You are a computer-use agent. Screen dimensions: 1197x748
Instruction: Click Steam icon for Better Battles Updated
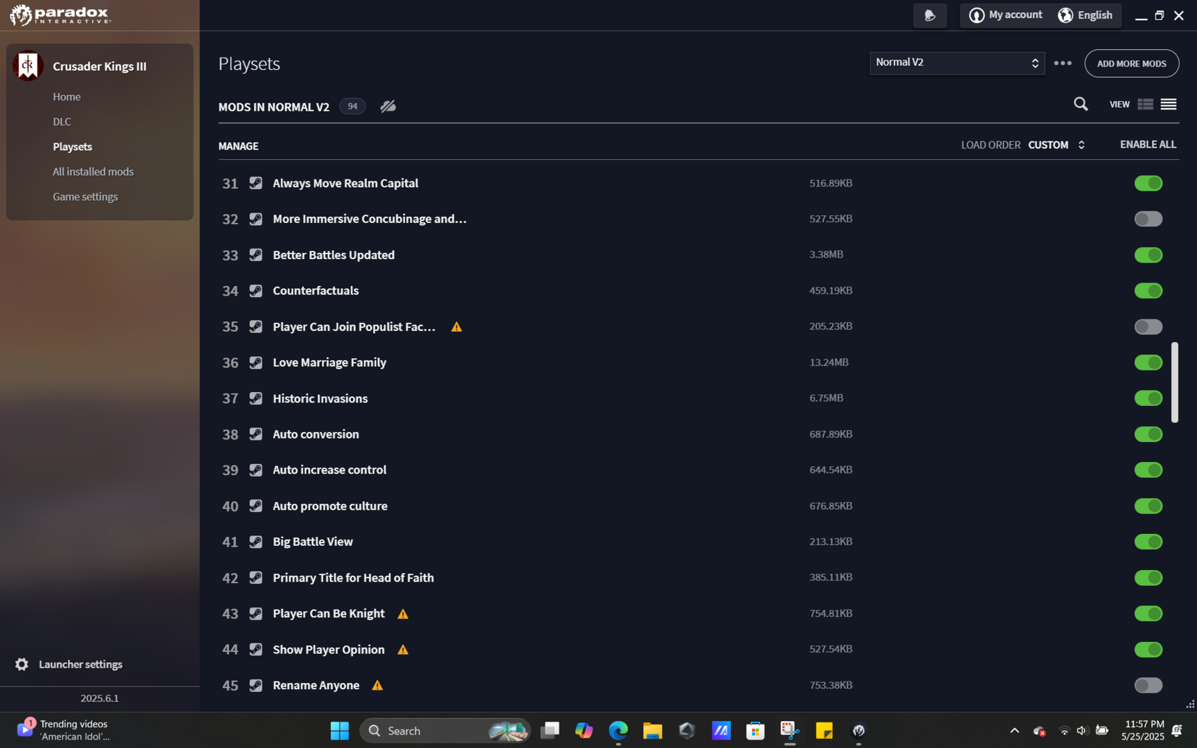pos(255,255)
